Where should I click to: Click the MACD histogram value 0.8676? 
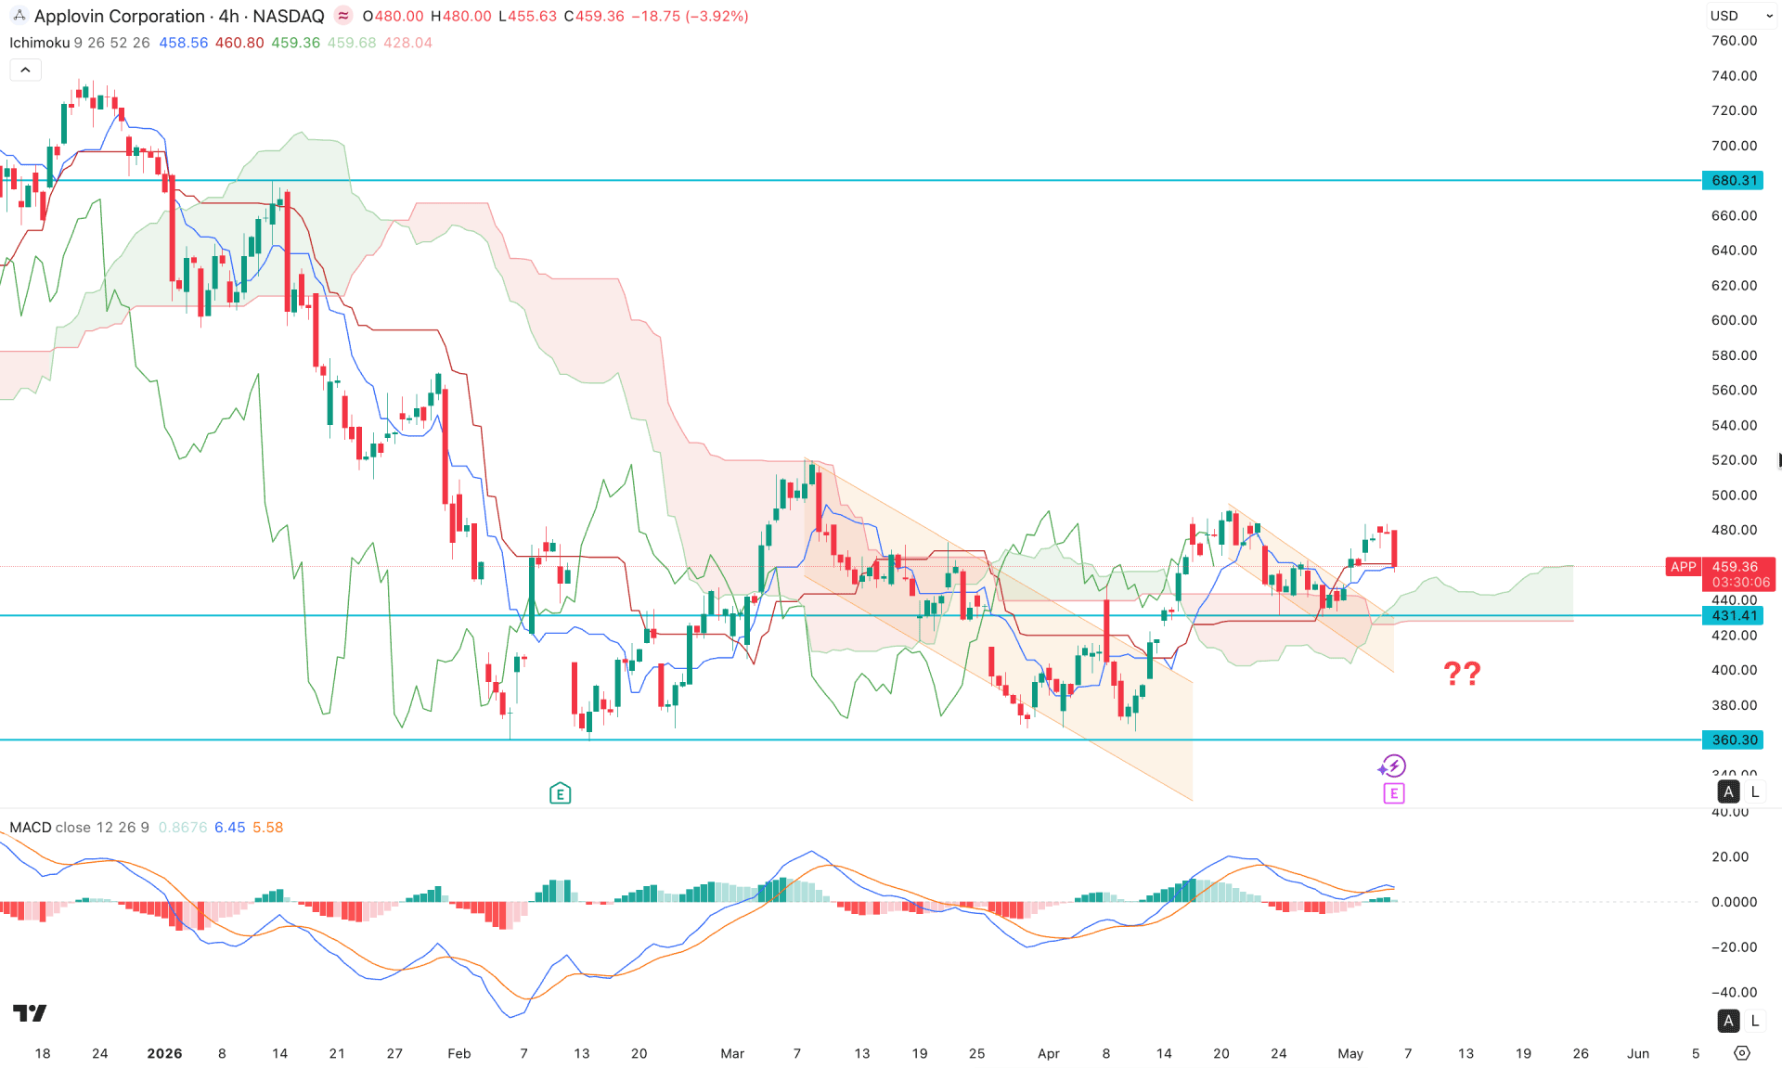click(183, 827)
